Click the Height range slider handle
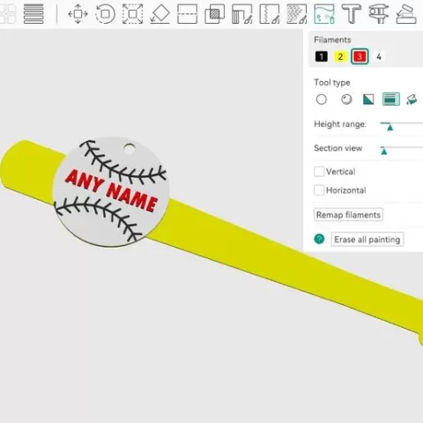Image resolution: width=423 pixels, height=423 pixels. (x=390, y=128)
